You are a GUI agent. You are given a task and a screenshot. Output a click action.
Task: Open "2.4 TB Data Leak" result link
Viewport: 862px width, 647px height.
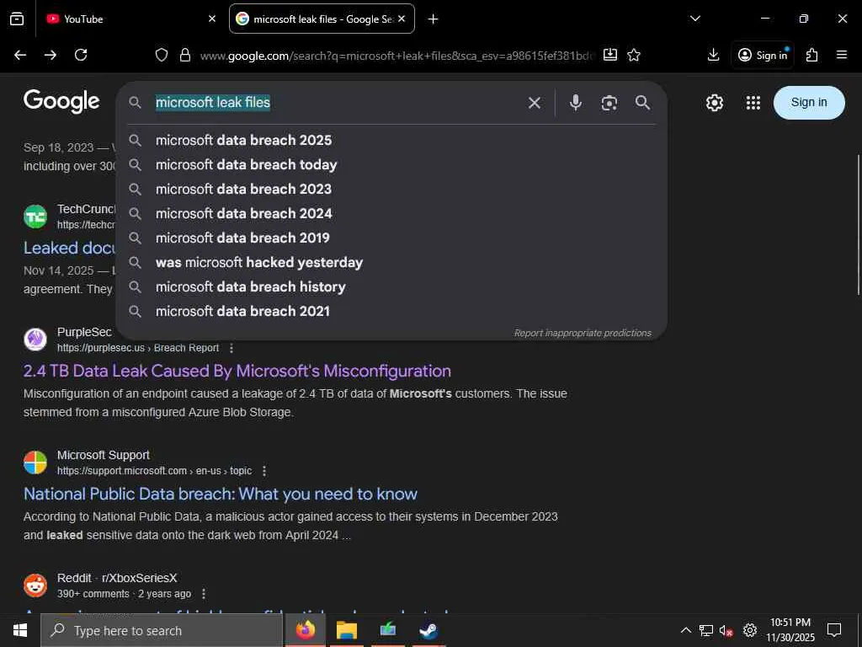click(237, 371)
